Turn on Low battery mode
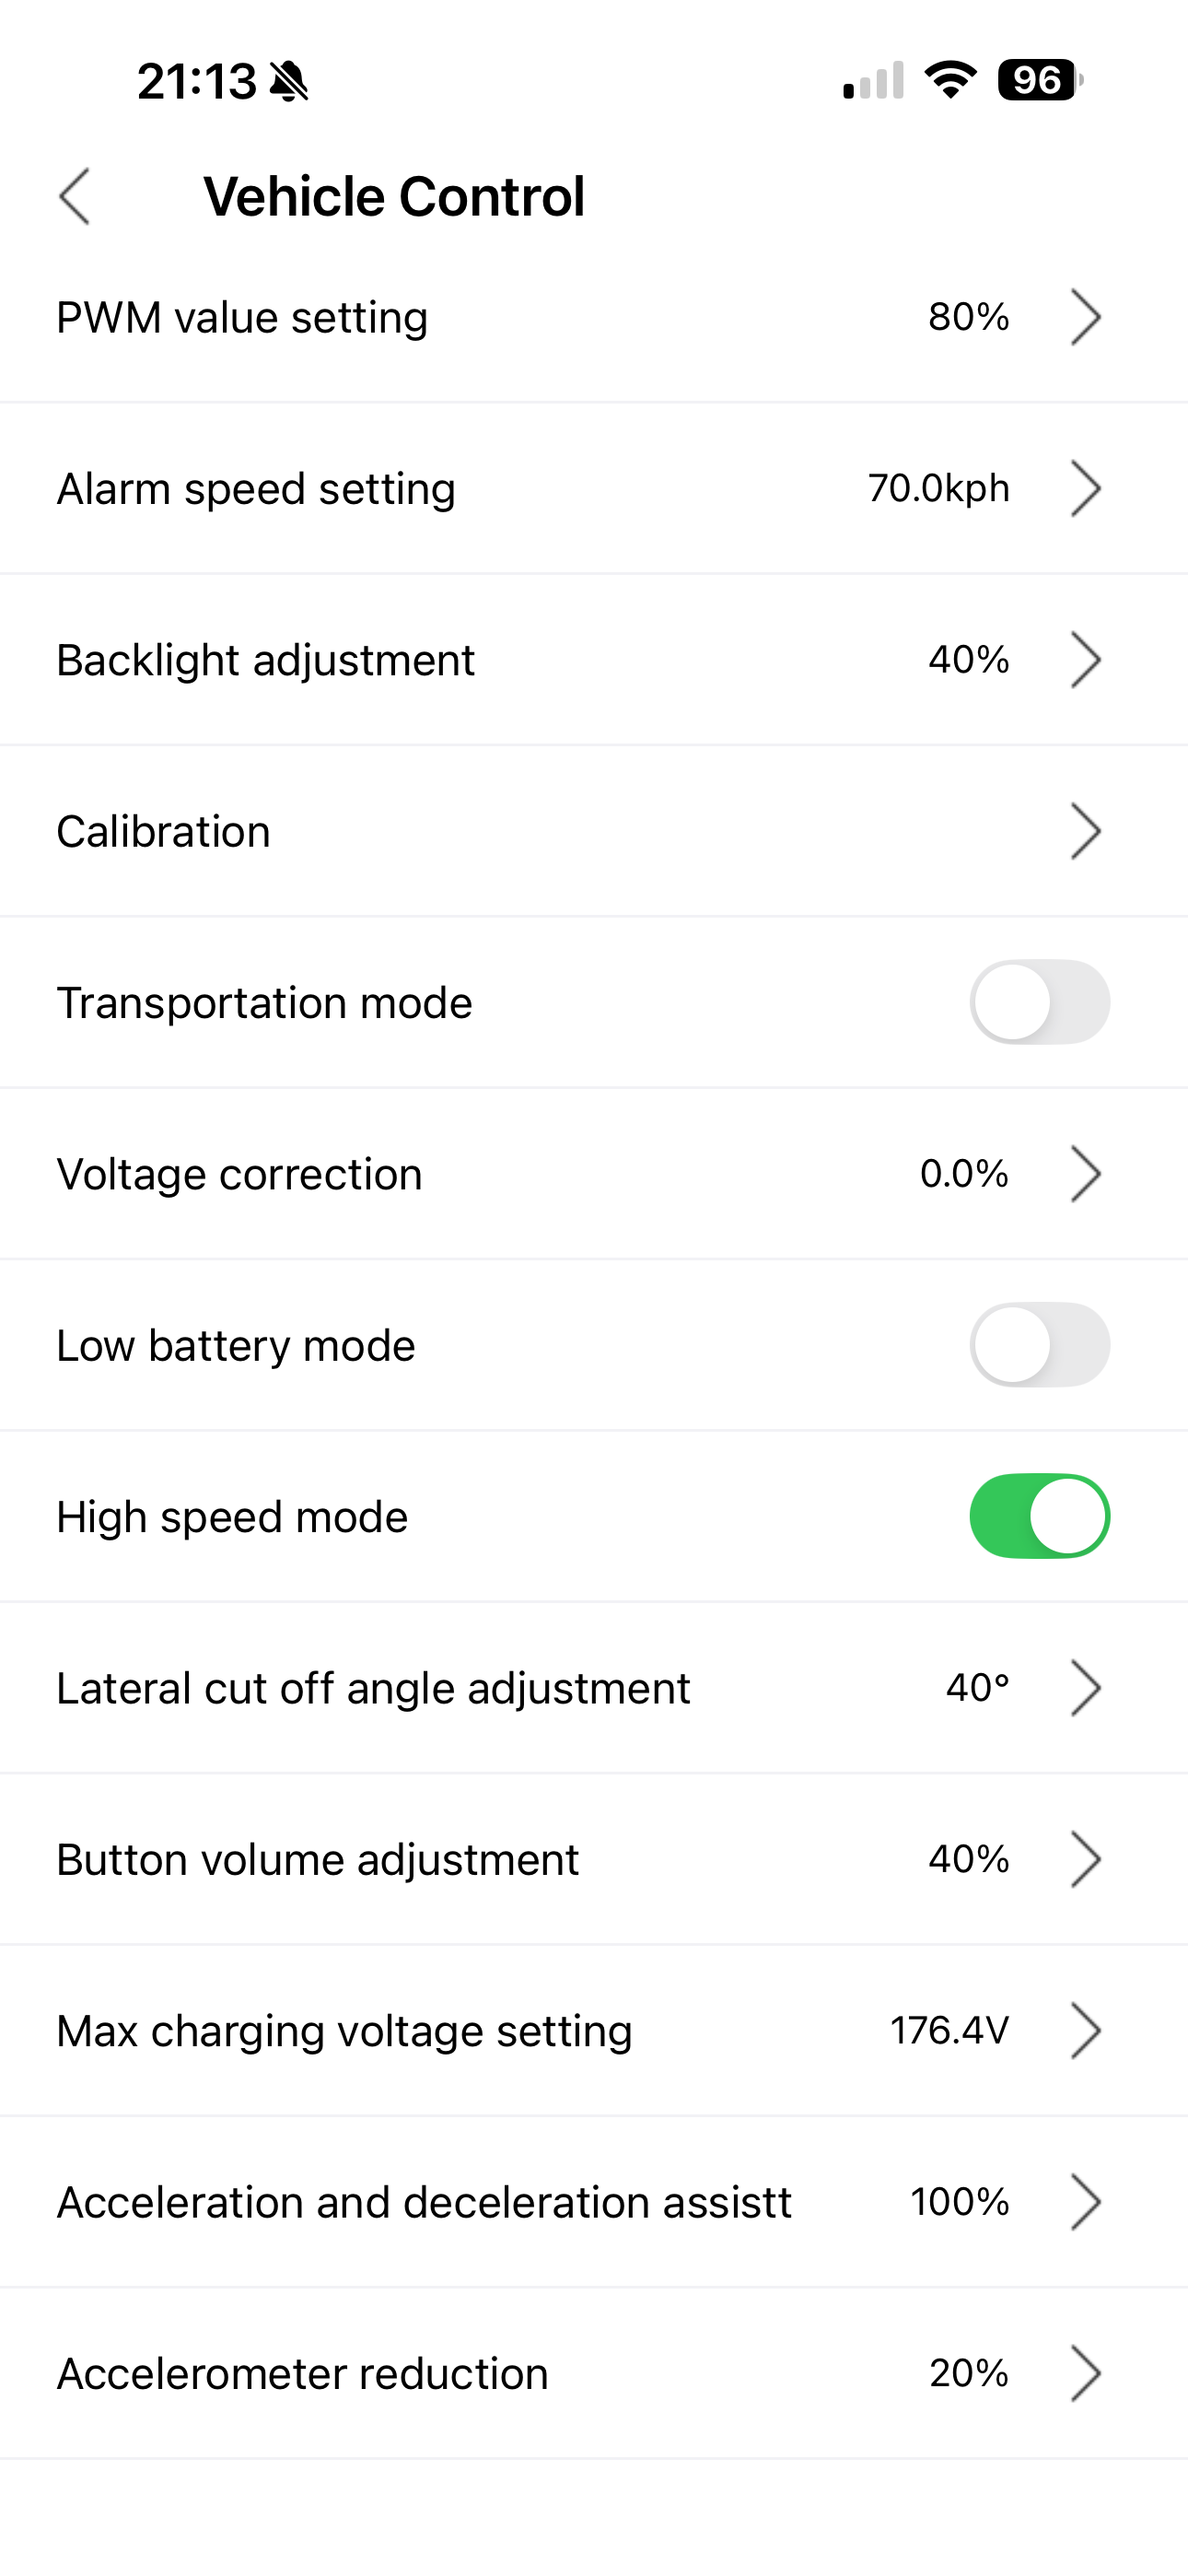Screen dimensions: 1188x2576 pyautogui.click(x=1039, y=1345)
